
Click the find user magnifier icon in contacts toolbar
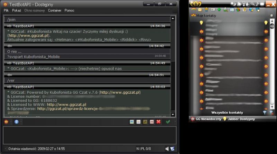click(x=226, y=10)
